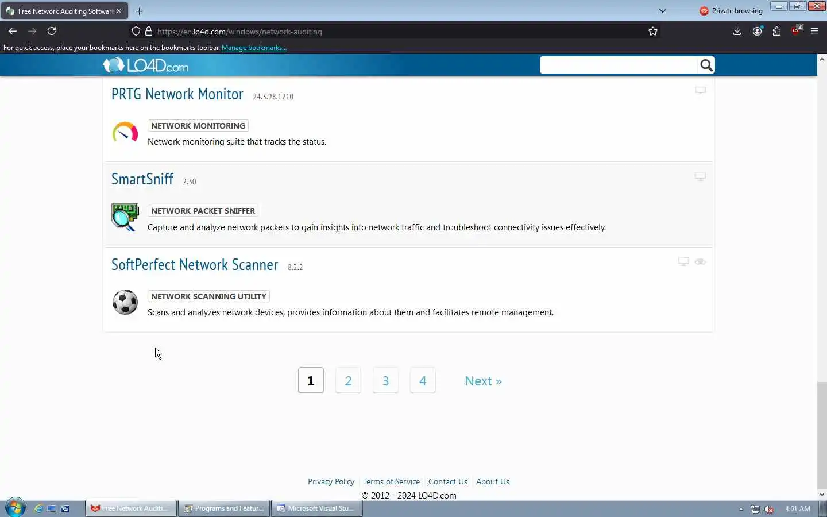Open SoftPerfect Network Scanner title link

pyautogui.click(x=195, y=265)
